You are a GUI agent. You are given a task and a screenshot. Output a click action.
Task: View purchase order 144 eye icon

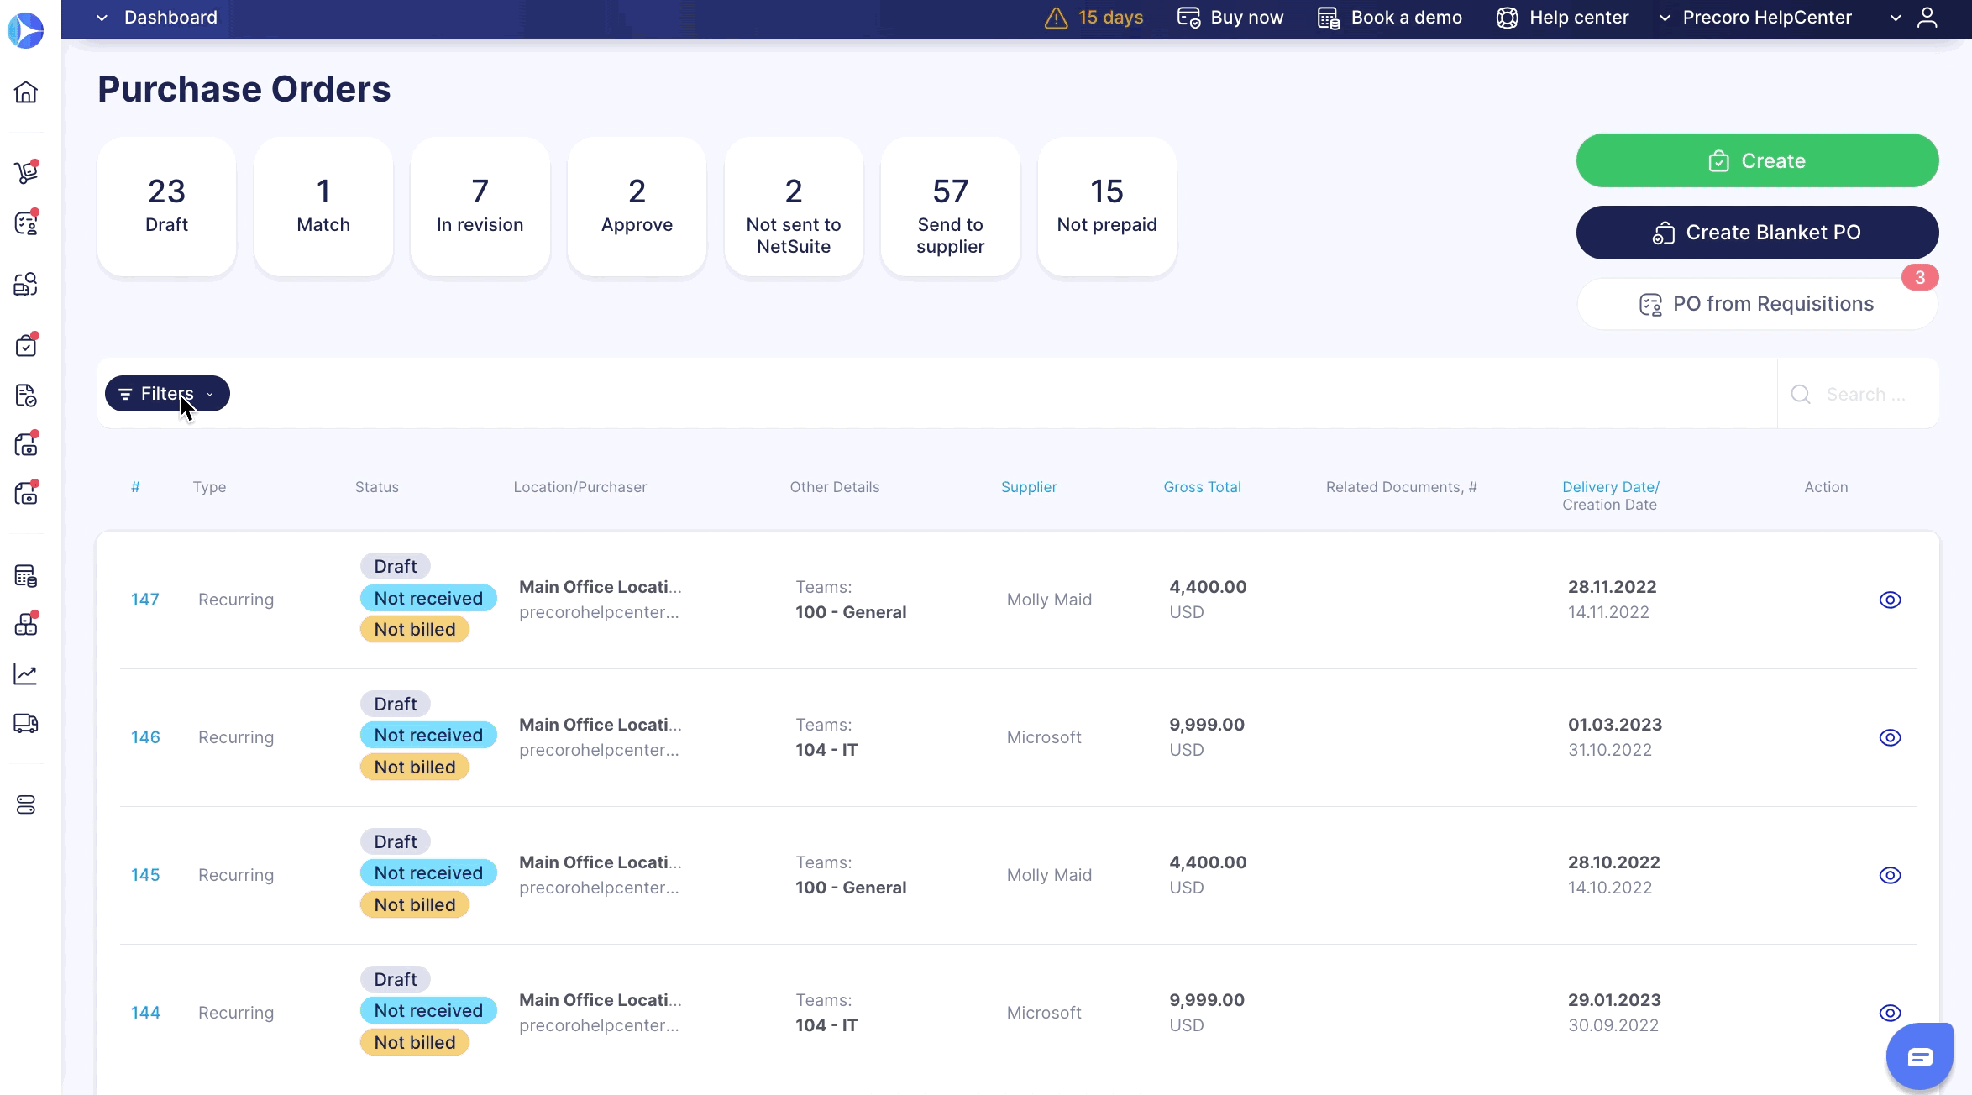pos(1890,1013)
